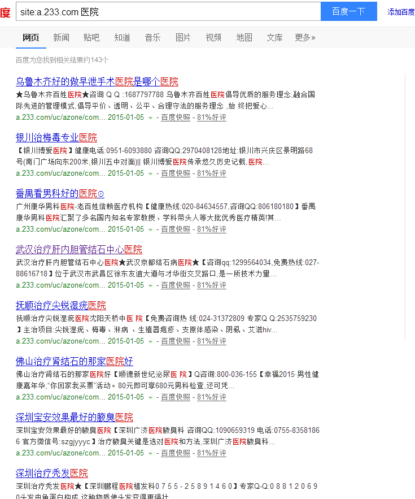Open 81%好评 for the 银川治梅毒 result
The height and width of the screenshot is (499, 415).
coord(212,173)
